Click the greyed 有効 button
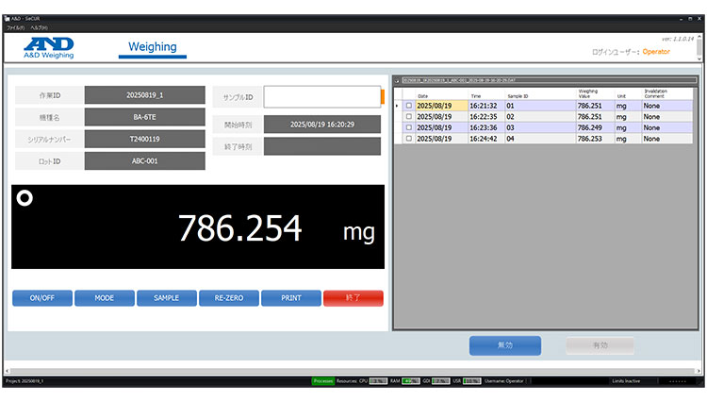707x402 pixels. tap(600, 345)
